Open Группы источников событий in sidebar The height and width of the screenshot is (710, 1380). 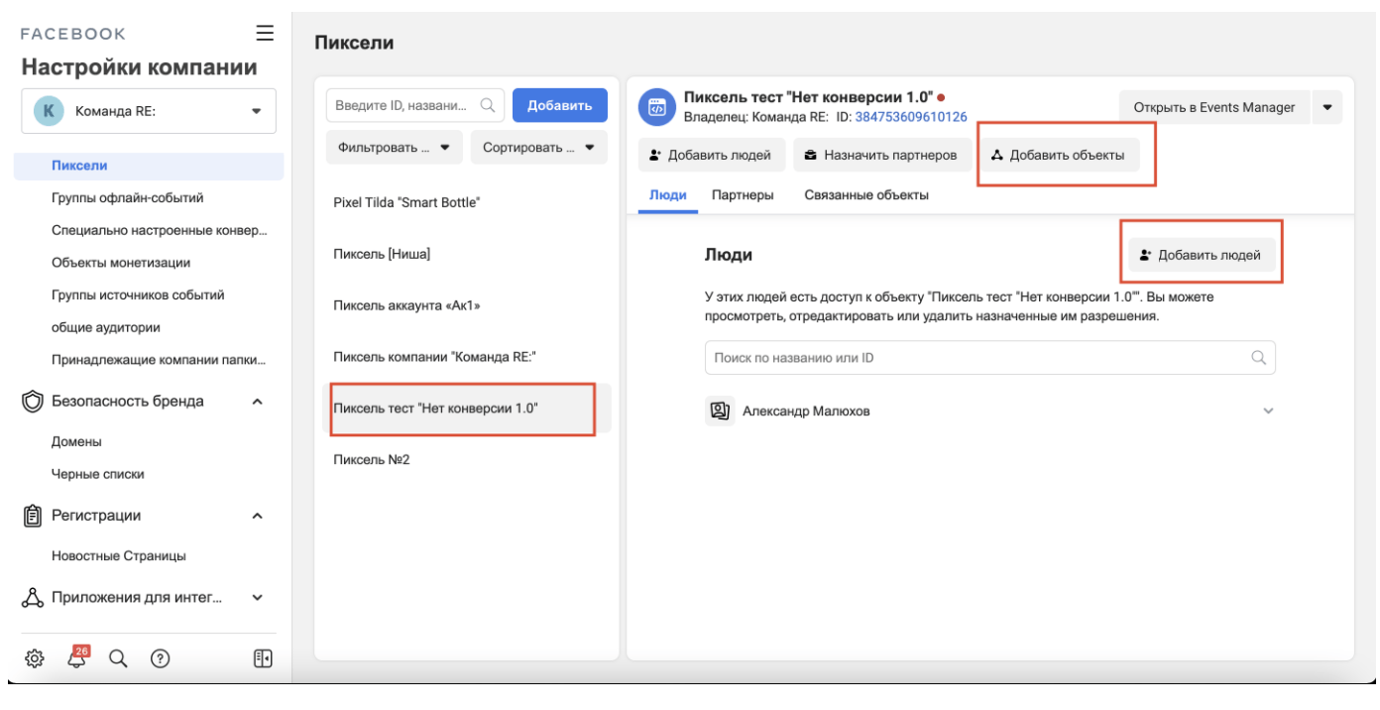click(x=138, y=295)
